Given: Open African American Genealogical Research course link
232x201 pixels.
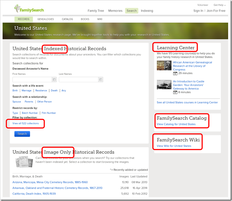Looking at the screenshot, I should 192,66.
